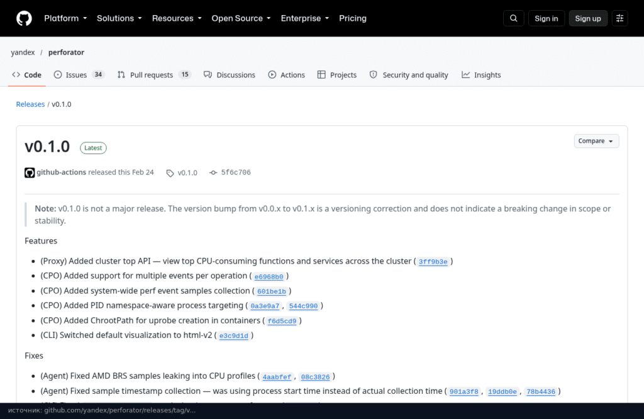The height and width of the screenshot is (419, 644).
Task: Open commit 0a3e9a7 link
Action: pyautogui.click(x=265, y=306)
